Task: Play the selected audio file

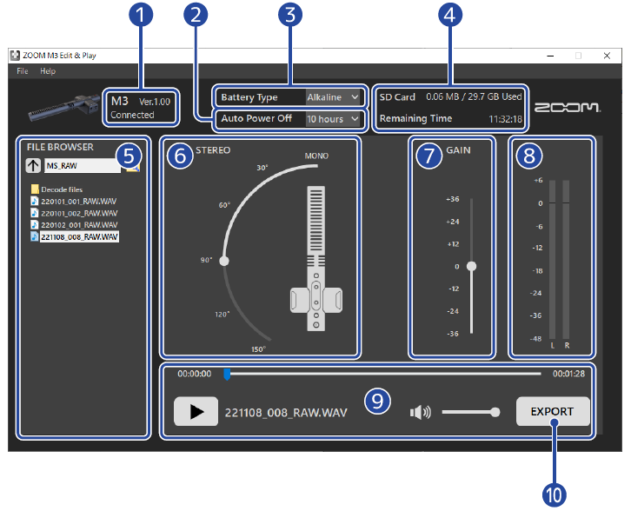Action: click(196, 412)
